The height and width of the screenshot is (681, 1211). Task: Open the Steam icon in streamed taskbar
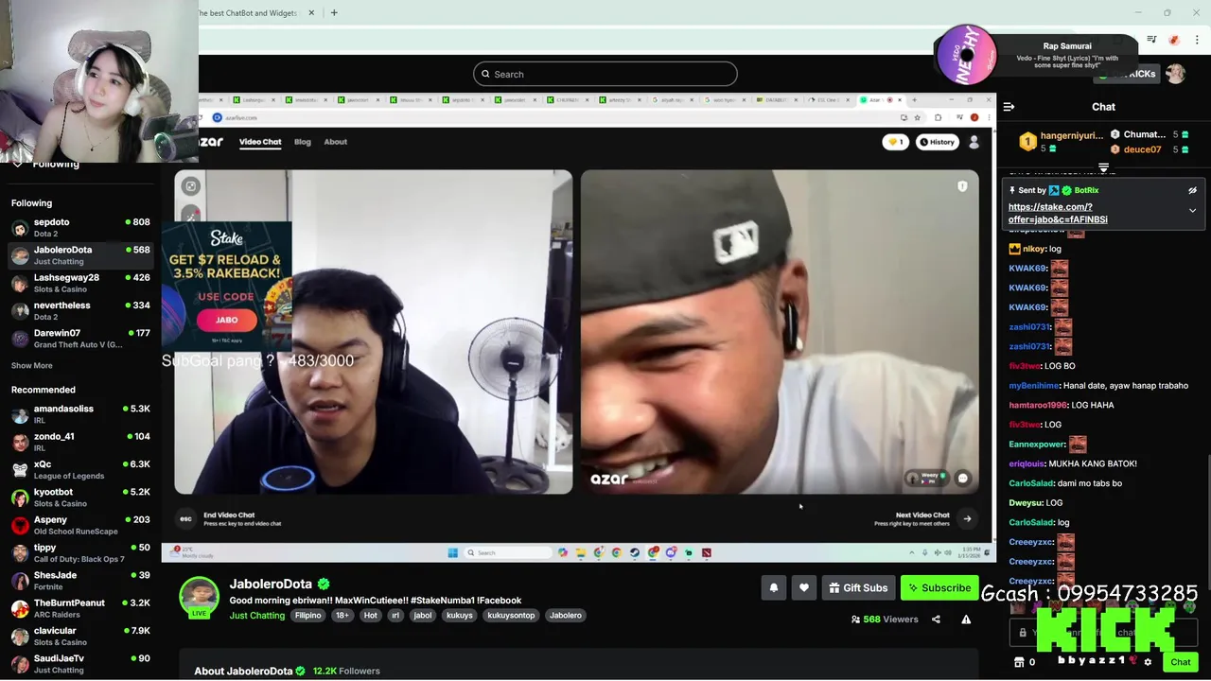(635, 552)
